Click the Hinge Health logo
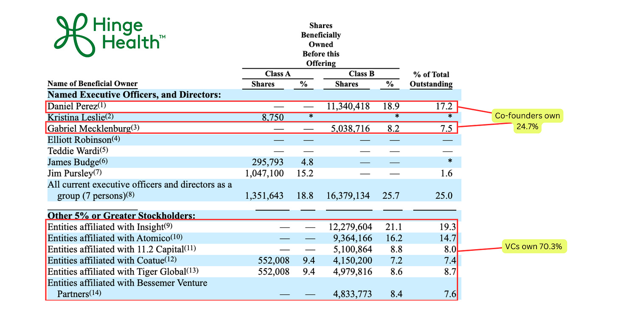This screenshot has width=618, height=309. (110, 35)
